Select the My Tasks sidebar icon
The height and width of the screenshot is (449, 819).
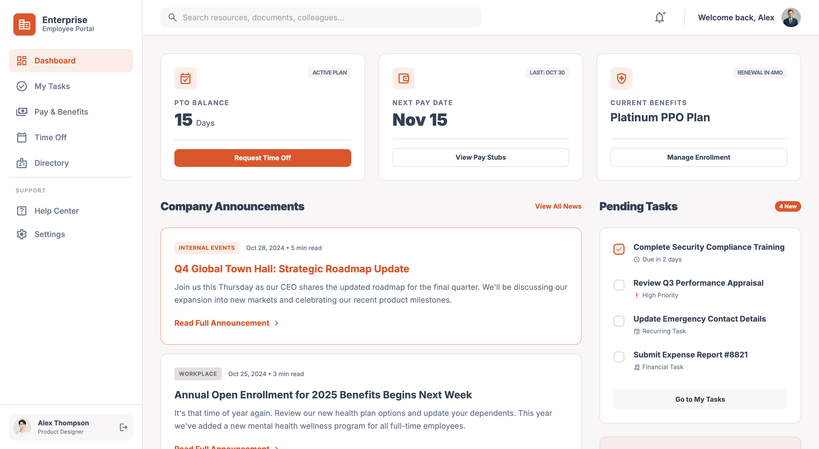(21, 86)
